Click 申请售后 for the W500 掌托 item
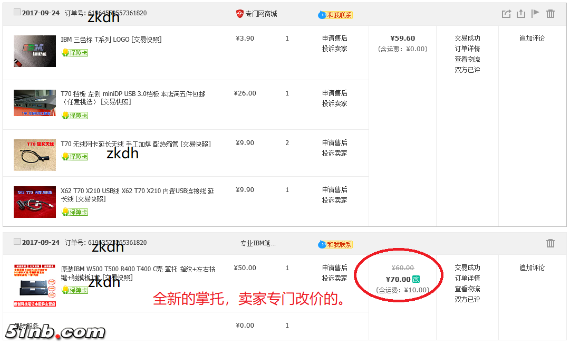Image resolution: width=570 pixels, height=344 pixels. pyautogui.click(x=334, y=267)
